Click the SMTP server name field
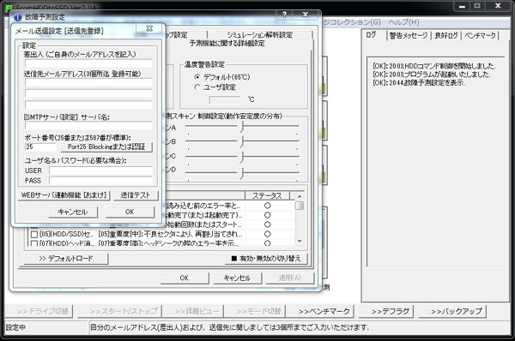This screenshot has width=515, height=341. pyautogui.click(x=88, y=125)
